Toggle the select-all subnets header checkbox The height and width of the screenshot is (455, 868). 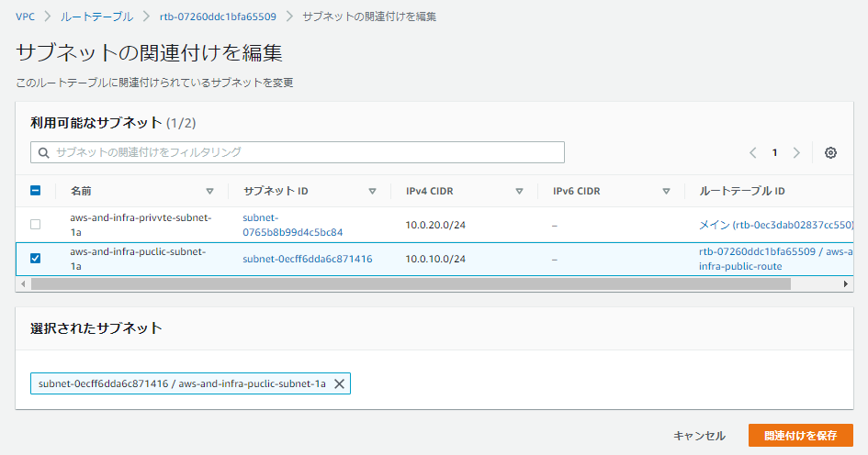(36, 191)
